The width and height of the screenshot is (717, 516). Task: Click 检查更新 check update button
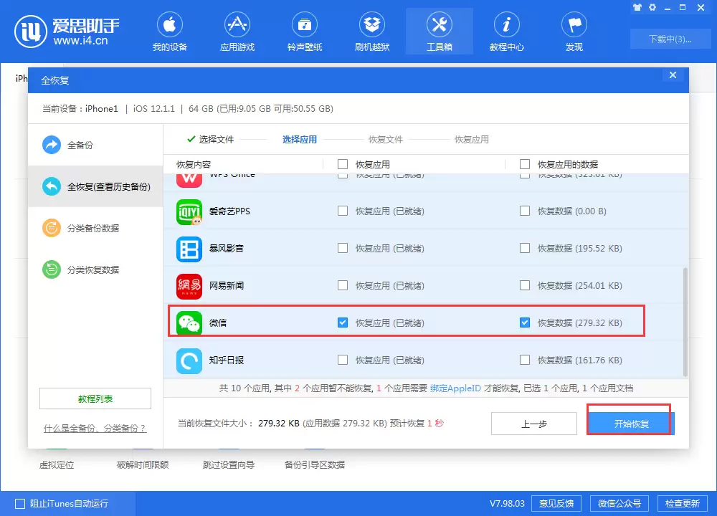683,504
